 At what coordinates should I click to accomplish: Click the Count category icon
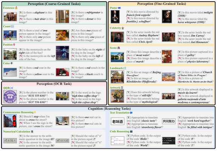click(x=12, y=26)
